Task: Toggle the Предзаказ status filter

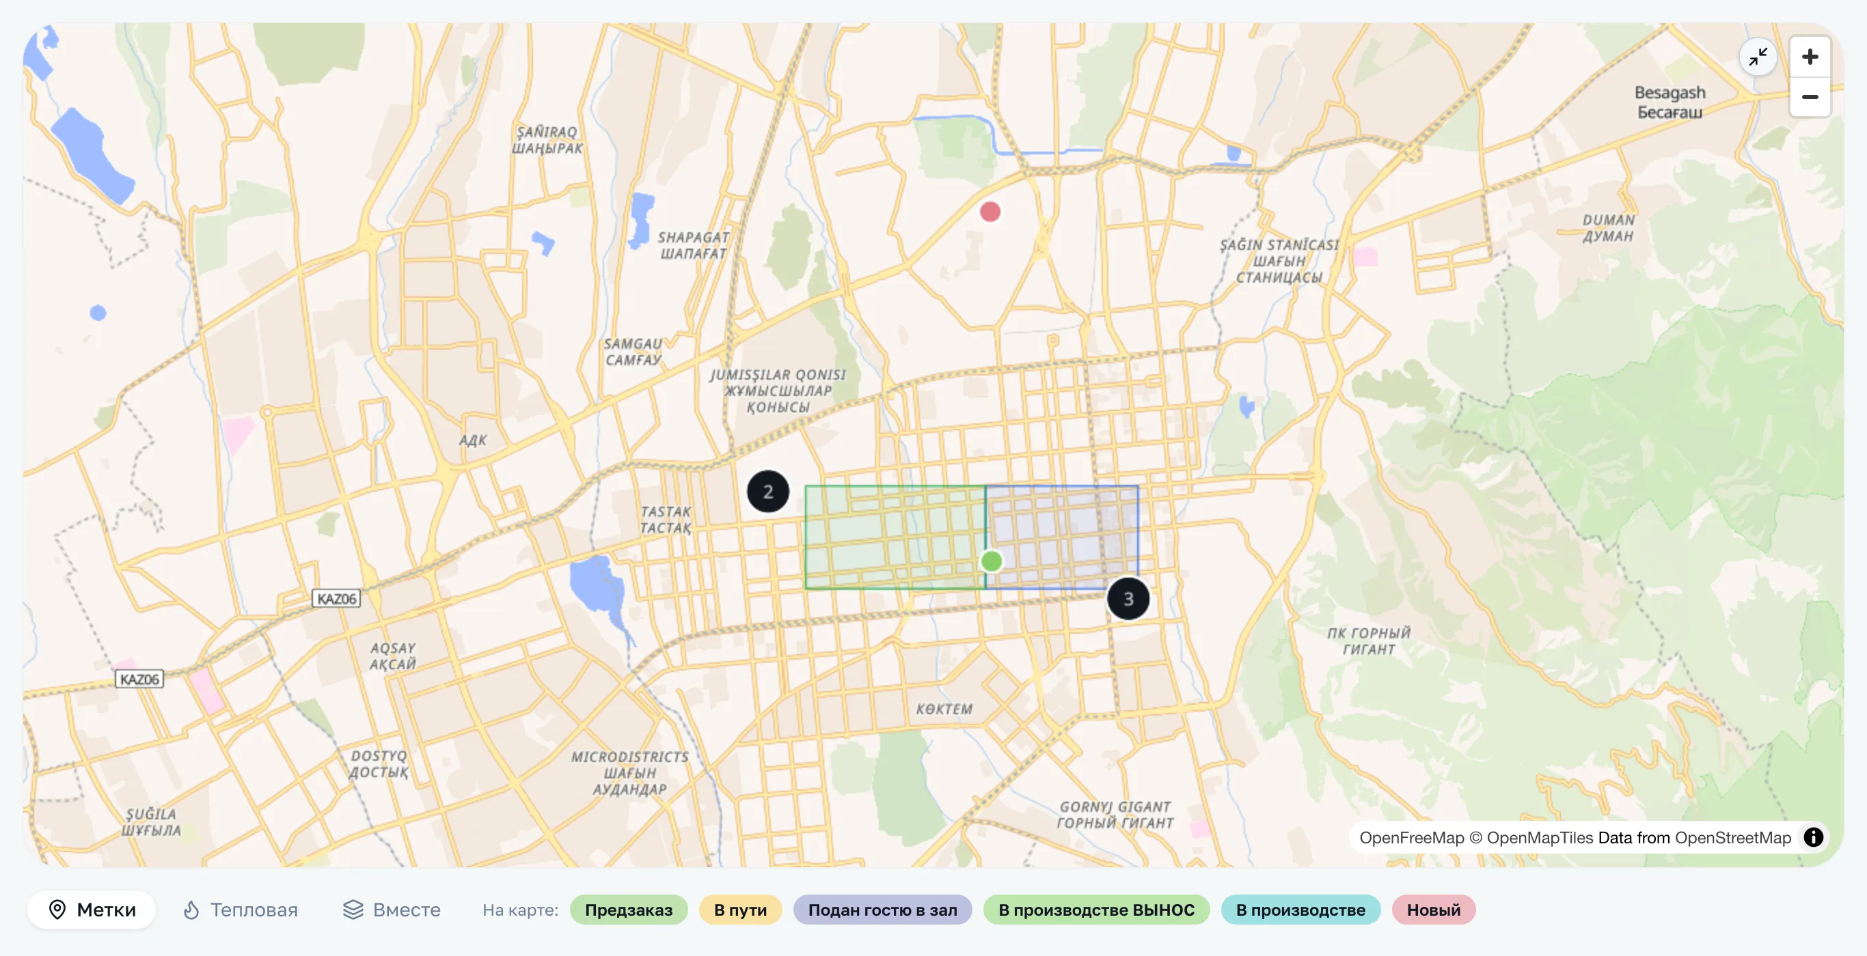Action: (x=629, y=910)
